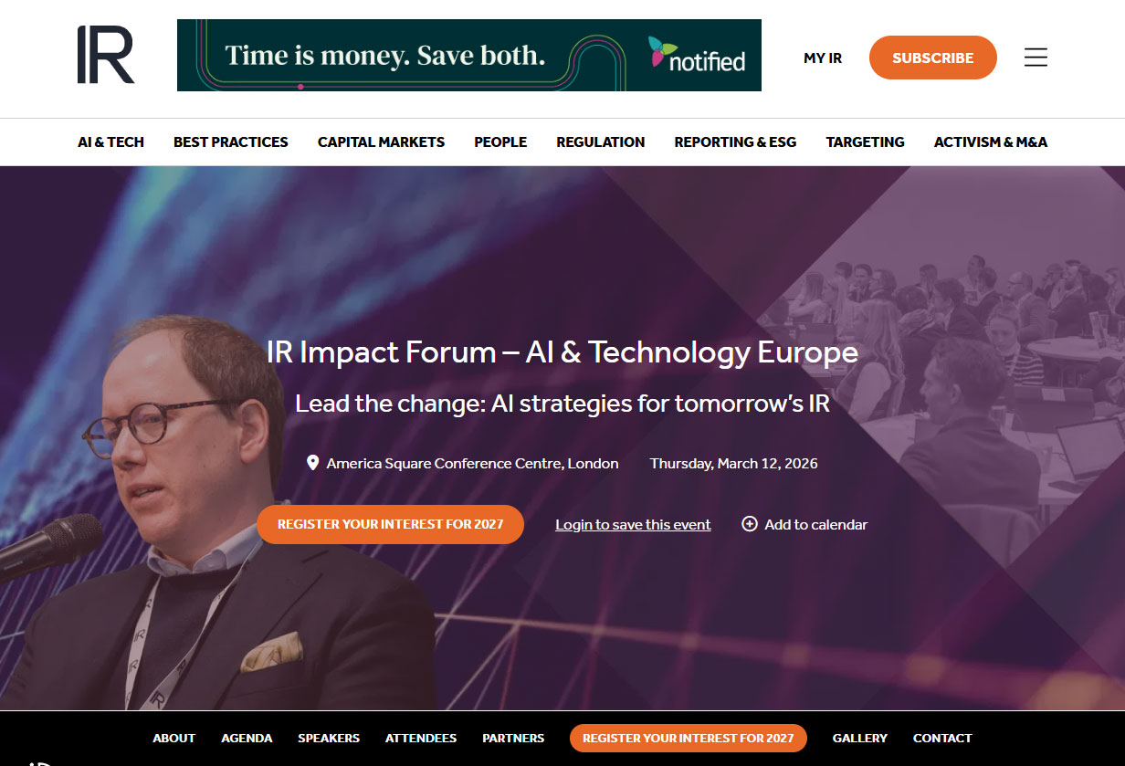Image resolution: width=1125 pixels, height=766 pixels.
Task: Open My IR link
Action: [823, 58]
